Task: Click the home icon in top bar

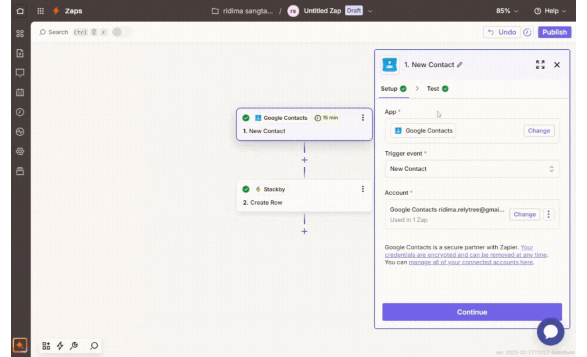Action: tap(20, 11)
